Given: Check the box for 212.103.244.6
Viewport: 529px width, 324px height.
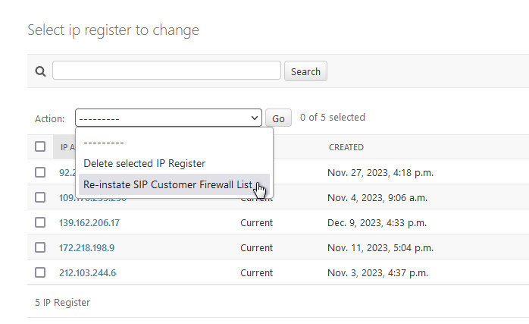Looking at the screenshot, I should point(40,272).
